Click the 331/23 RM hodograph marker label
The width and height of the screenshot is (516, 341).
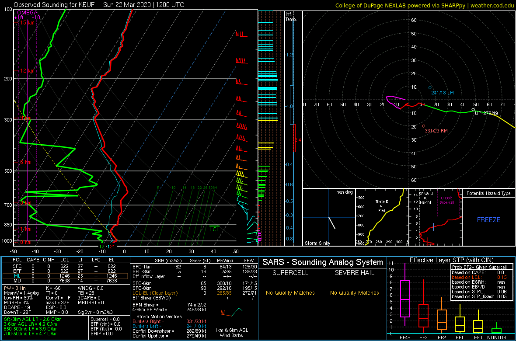coord(436,131)
